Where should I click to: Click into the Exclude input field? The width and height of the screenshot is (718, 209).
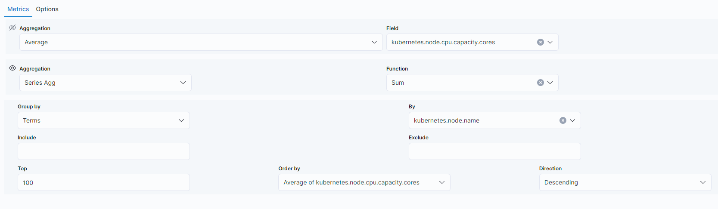pyautogui.click(x=494, y=151)
